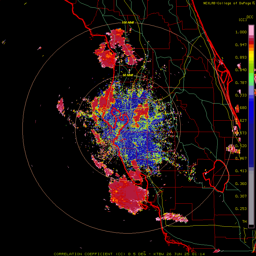Pick the pink top segment of color scale
This screenshot has width=256, height=256.
tap(251, 30)
